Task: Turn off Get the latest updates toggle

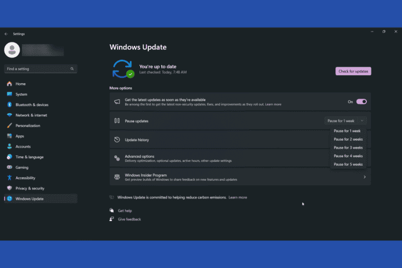Action: point(361,102)
